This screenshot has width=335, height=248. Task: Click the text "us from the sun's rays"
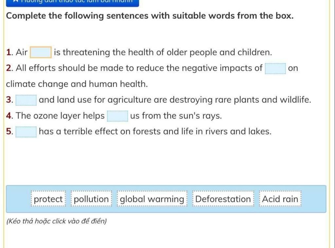(176, 116)
